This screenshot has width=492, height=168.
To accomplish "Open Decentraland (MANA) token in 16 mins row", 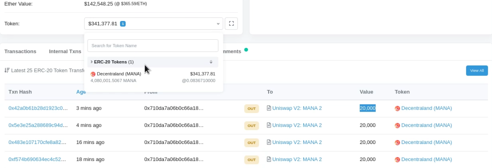I will [x=426, y=142].
